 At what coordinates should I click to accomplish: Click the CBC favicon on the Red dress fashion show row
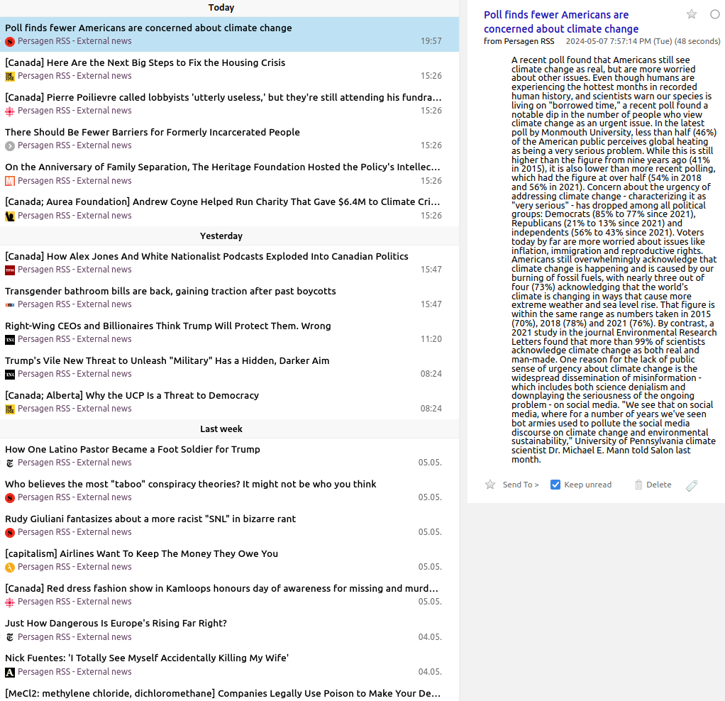(x=10, y=602)
